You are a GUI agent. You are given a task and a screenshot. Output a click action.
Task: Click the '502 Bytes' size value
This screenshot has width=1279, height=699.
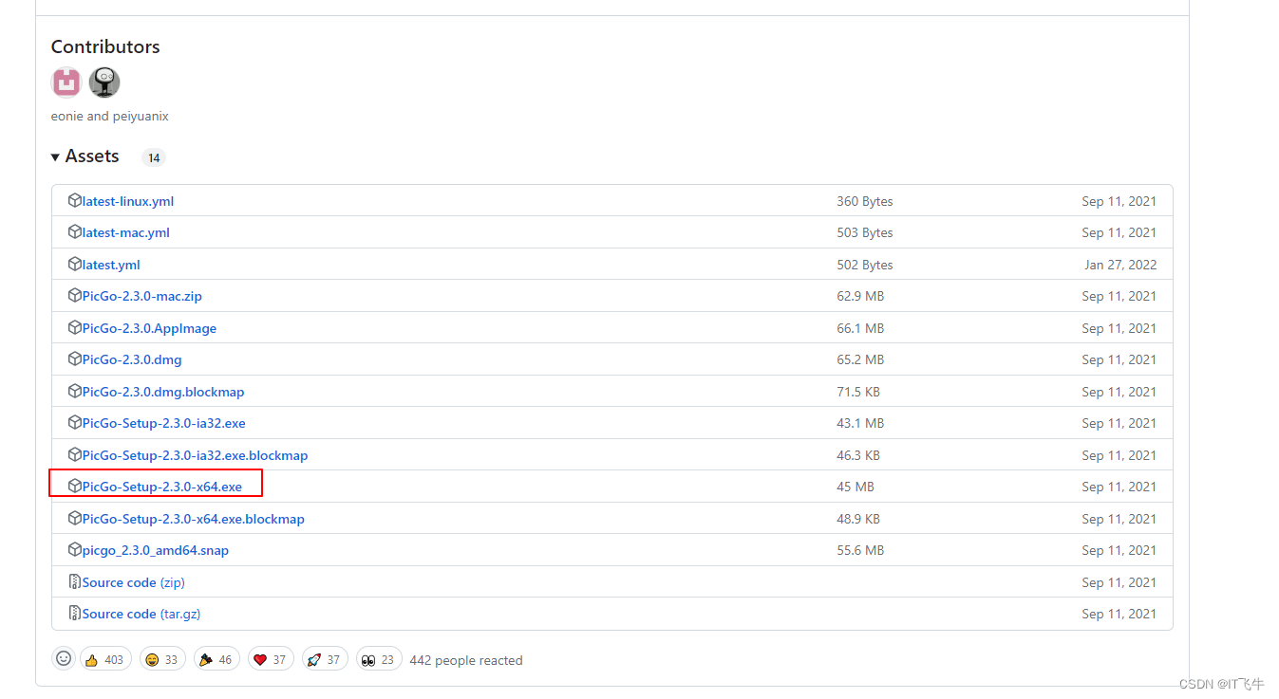(865, 265)
